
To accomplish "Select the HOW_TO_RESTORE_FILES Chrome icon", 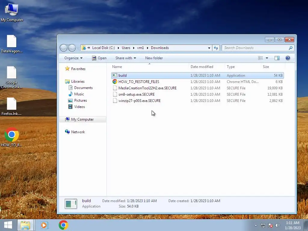I will pyautogui.click(x=115, y=82).
